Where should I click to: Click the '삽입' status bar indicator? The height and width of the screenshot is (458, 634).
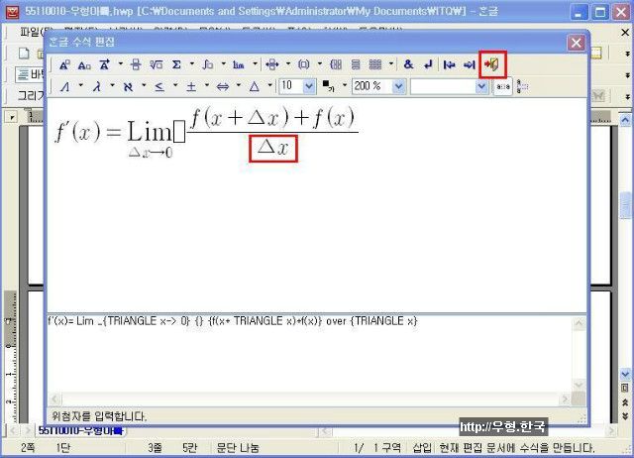(x=422, y=447)
